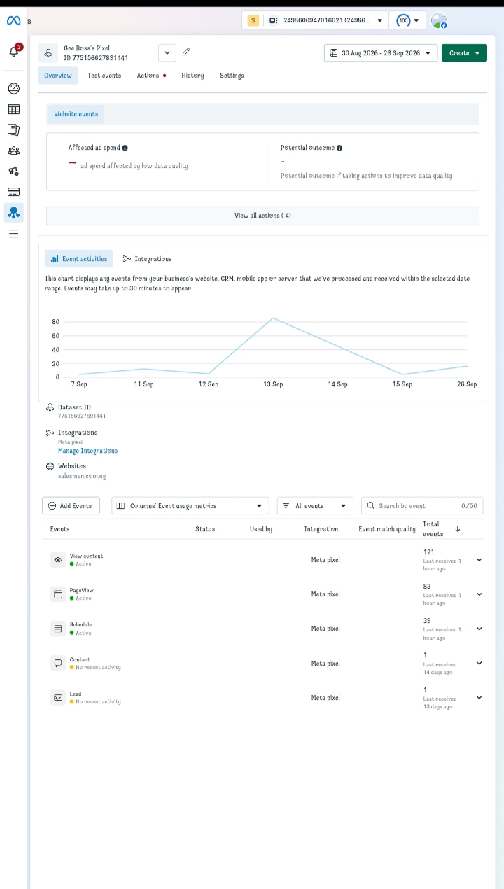The image size is (504, 889).
Task: Click the Meta logo icon
Action: [x=13, y=20]
